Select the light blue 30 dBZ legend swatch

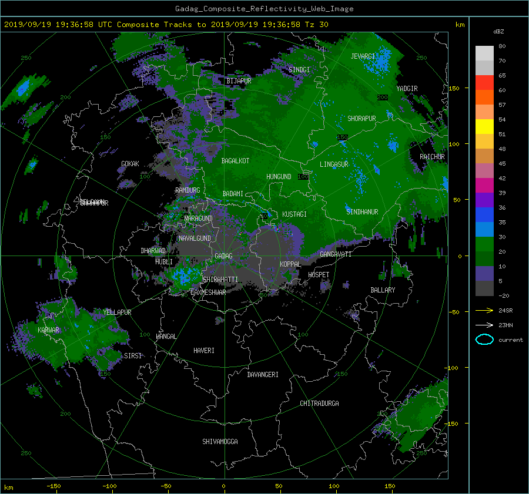tap(484, 230)
